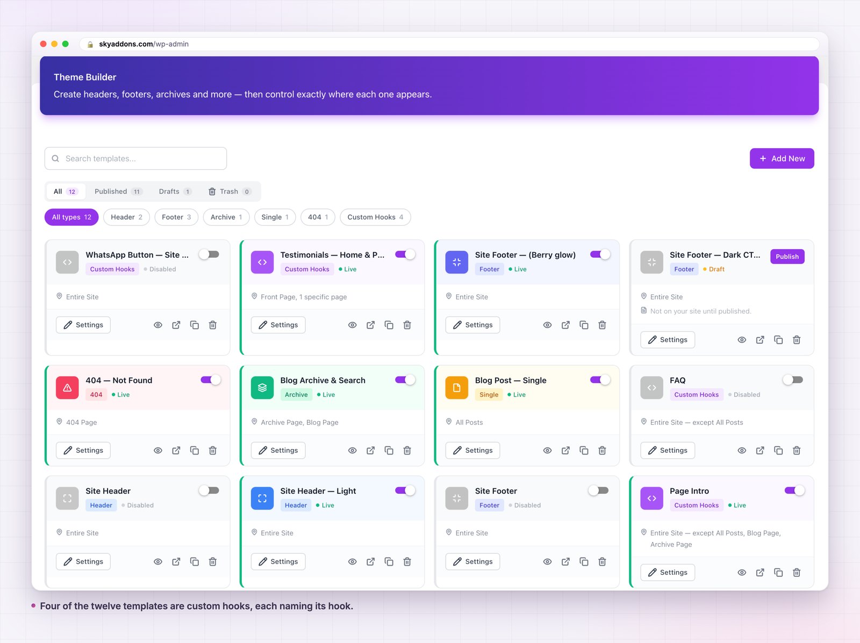Preview the 404 Not Found template

[158, 451]
